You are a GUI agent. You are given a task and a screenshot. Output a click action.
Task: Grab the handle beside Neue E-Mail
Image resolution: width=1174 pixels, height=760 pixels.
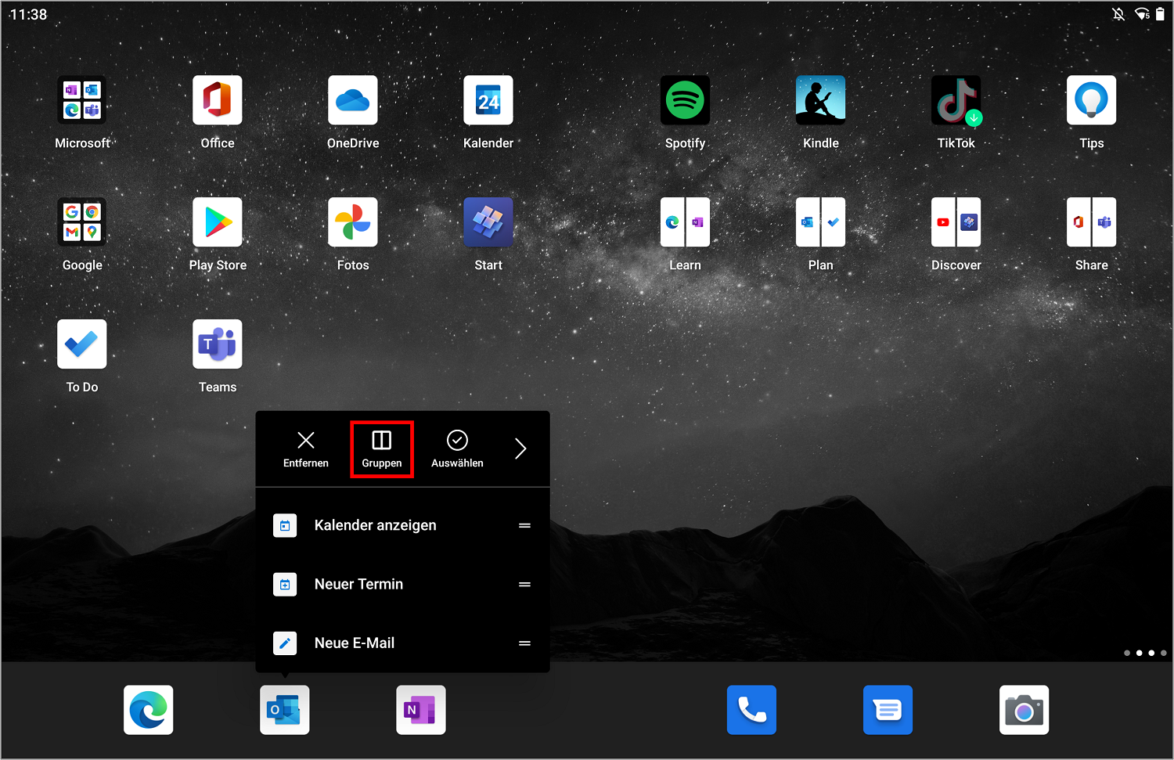click(525, 643)
